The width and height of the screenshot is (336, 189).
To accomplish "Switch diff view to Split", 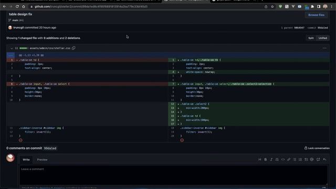I will [311, 38].
